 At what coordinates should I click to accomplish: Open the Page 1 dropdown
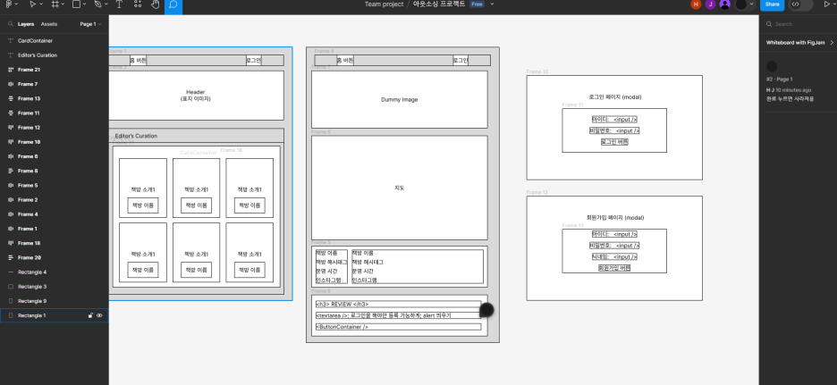click(90, 24)
